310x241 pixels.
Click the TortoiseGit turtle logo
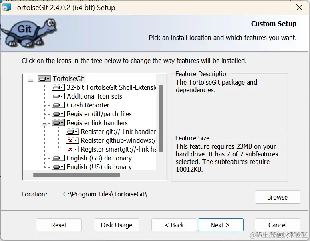29,33
